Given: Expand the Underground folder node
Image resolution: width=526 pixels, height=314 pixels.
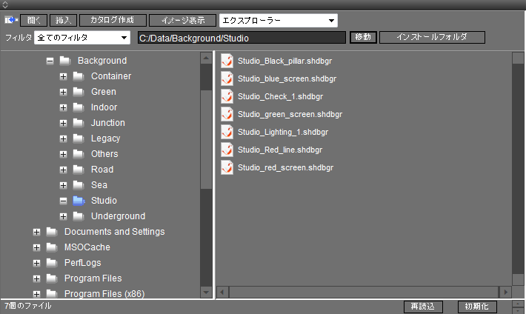Looking at the screenshot, I should [63, 216].
